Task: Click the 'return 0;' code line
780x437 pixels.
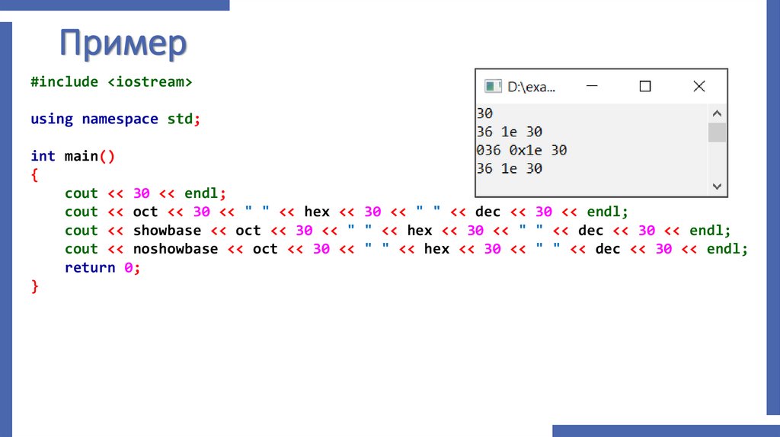Action: [103, 267]
